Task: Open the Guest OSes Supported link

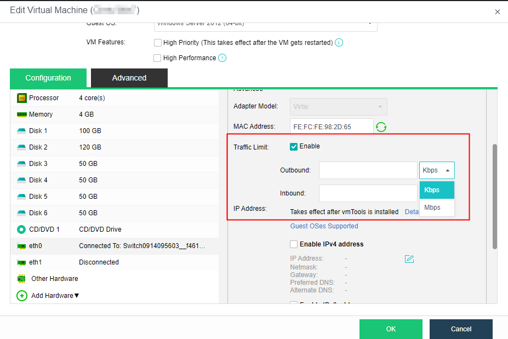Action: (x=323, y=226)
